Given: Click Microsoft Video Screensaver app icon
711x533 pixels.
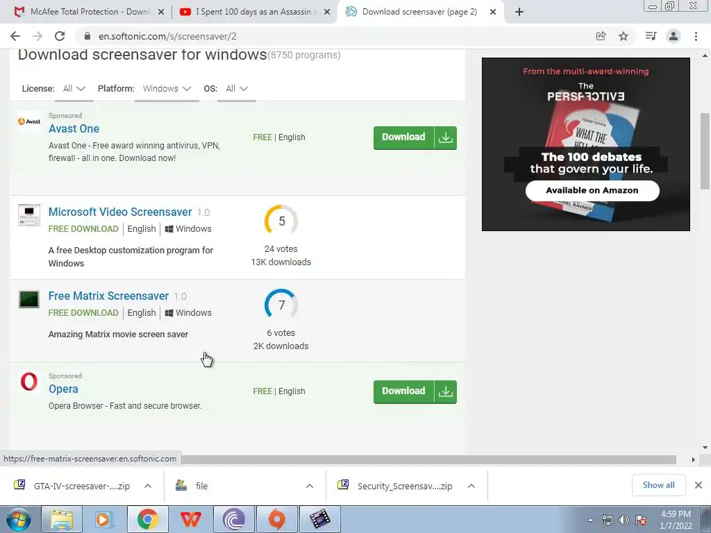Looking at the screenshot, I should point(29,215).
